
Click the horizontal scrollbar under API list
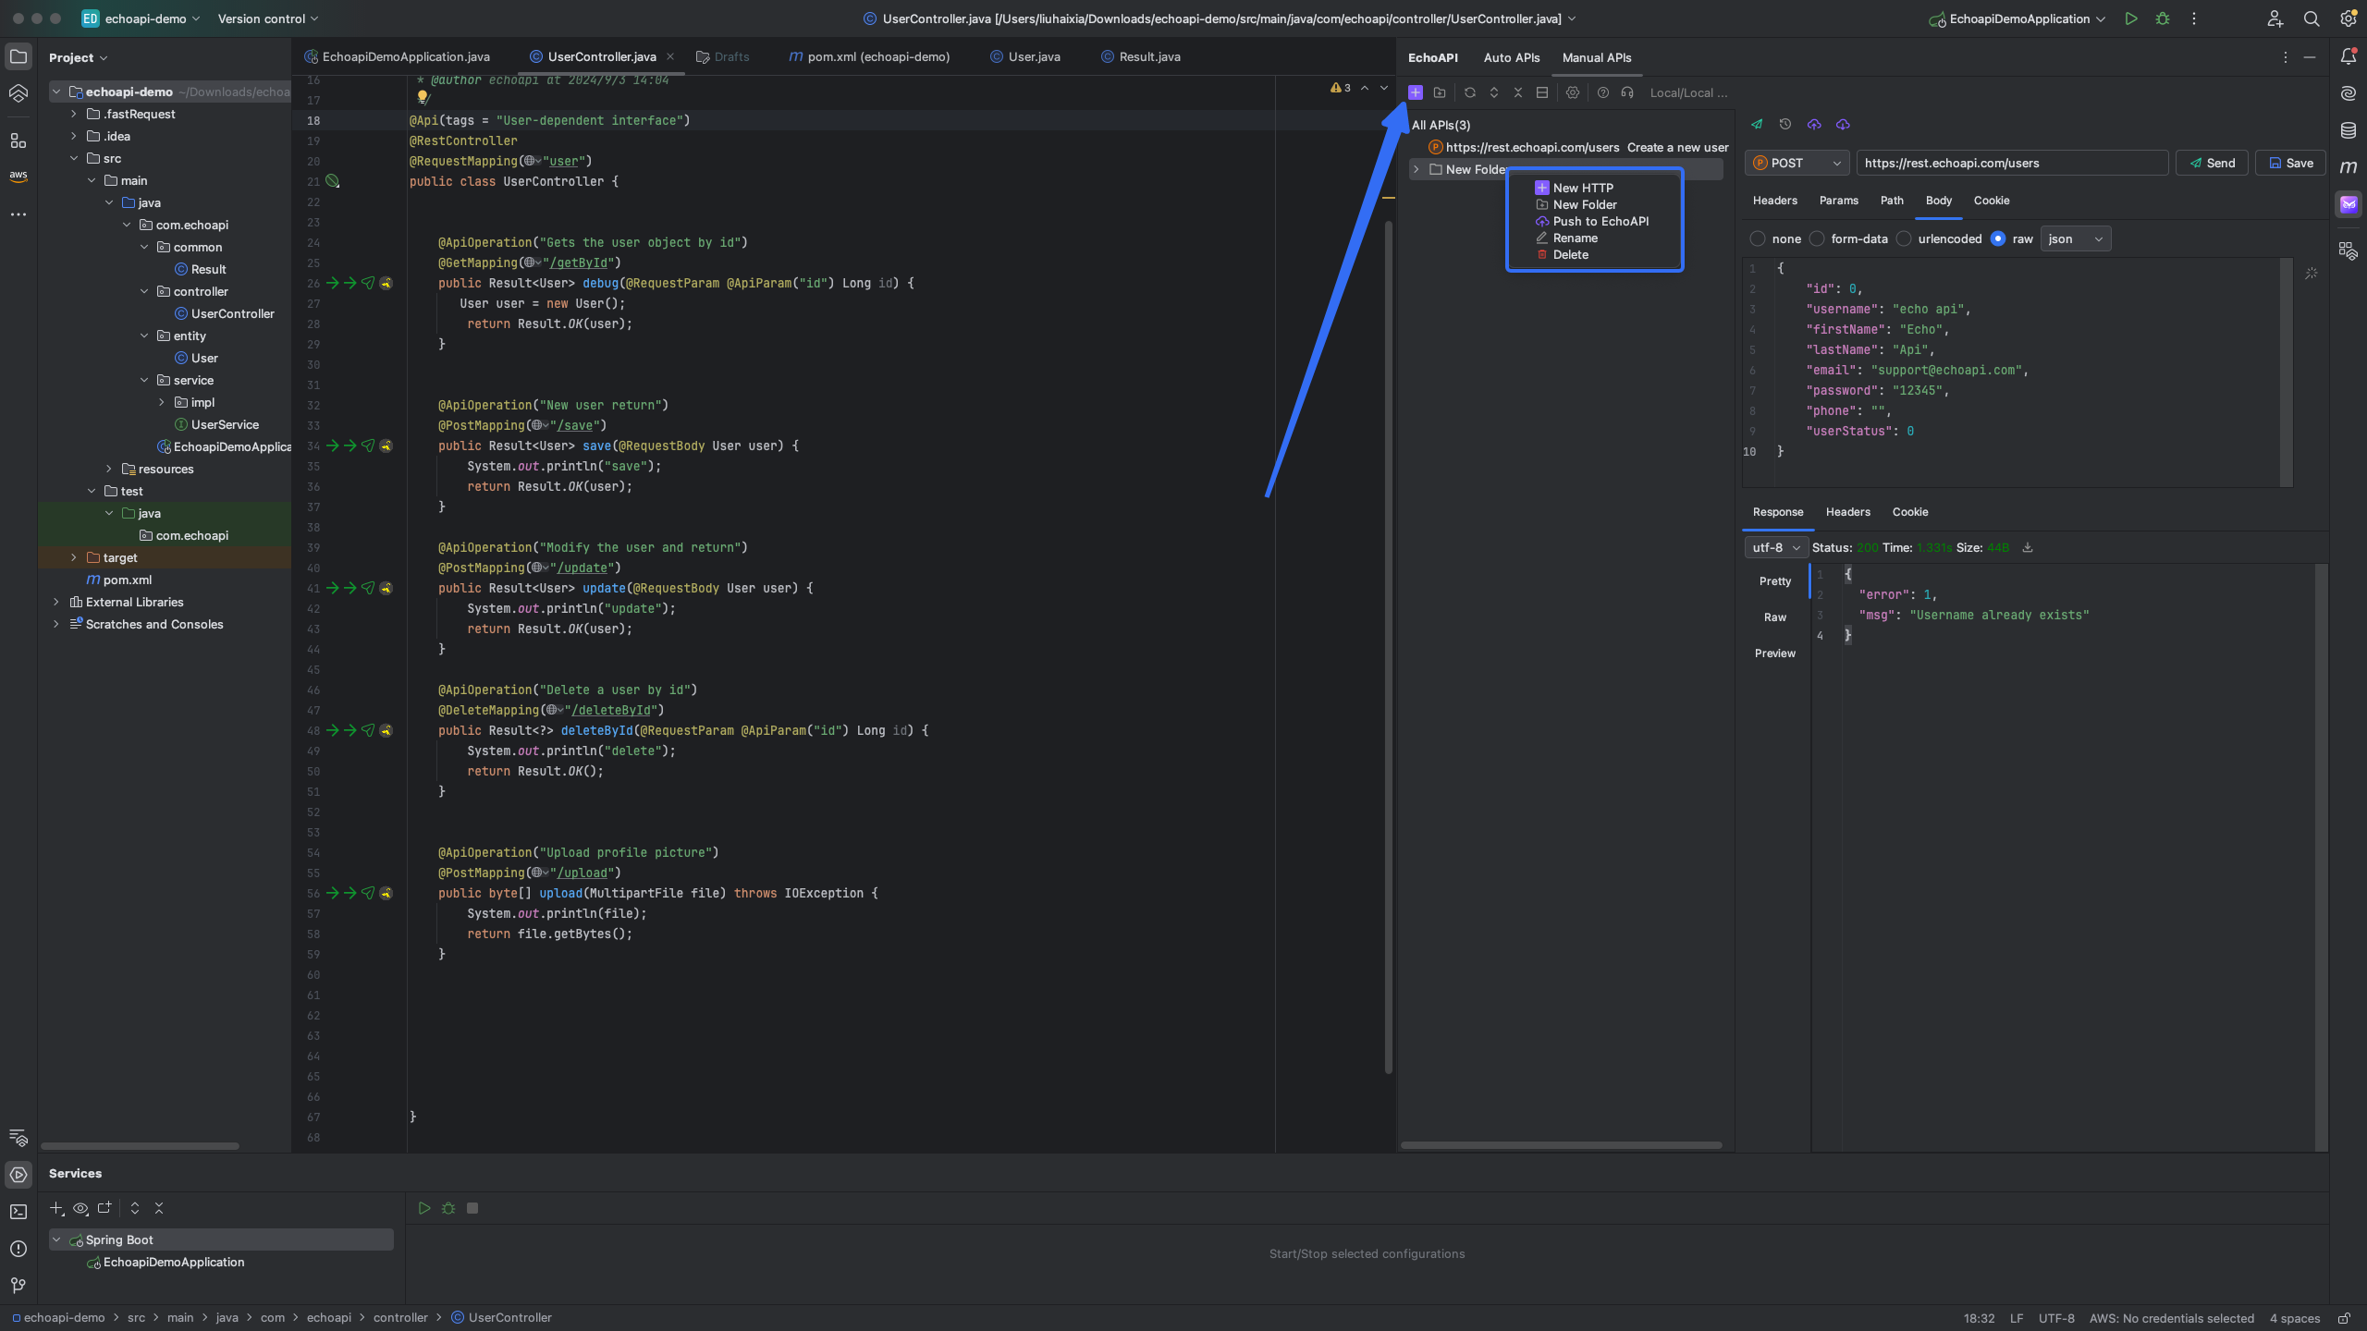pos(1562,1145)
